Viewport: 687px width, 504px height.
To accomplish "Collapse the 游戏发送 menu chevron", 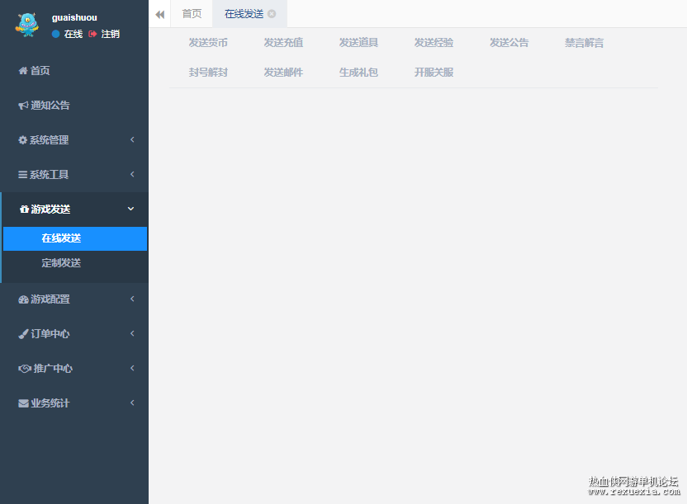I will tap(130, 209).
